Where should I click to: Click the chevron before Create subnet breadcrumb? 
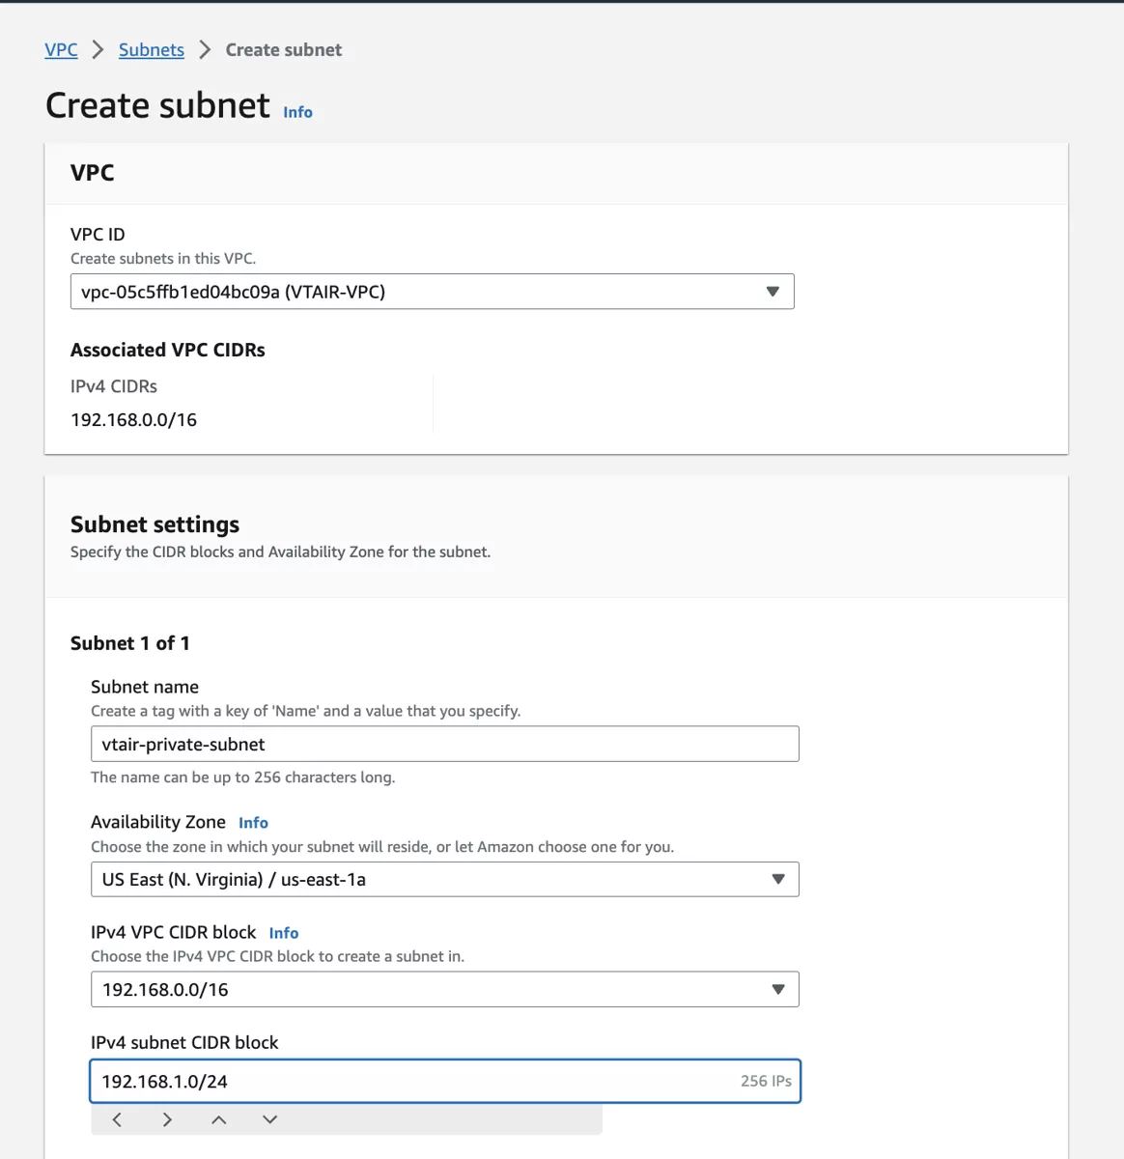[204, 49]
